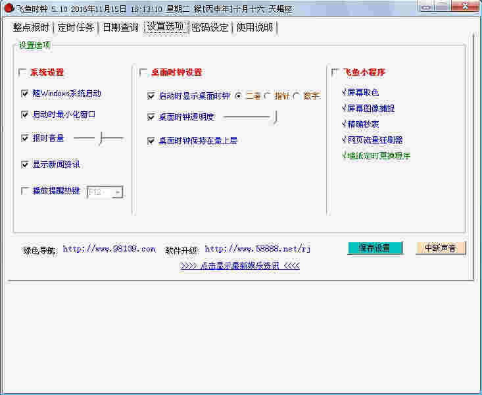Open the software upgrade 58888.net link
Image resolution: width=482 pixels, height=395 pixels.
click(x=258, y=249)
